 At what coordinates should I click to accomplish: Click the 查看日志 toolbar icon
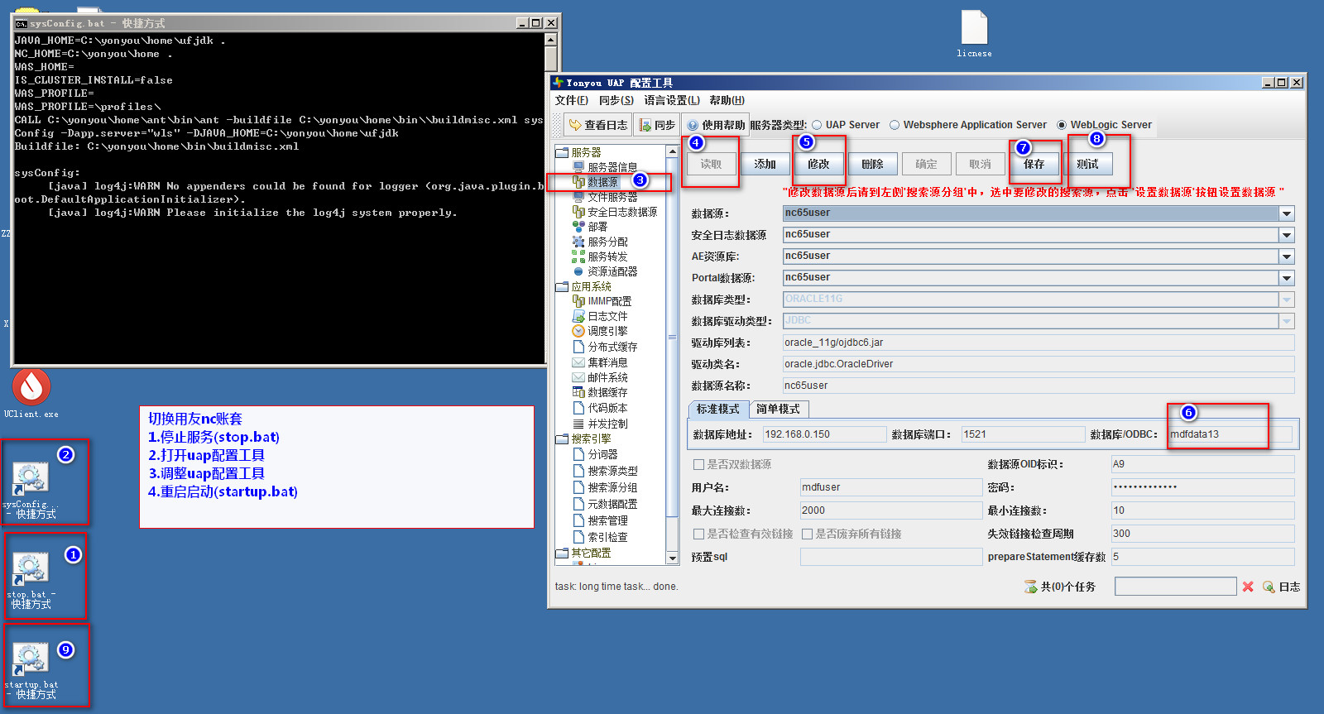[x=575, y=125]
